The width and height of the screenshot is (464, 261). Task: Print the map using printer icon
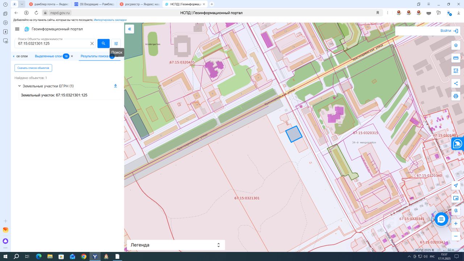point(456,96)
